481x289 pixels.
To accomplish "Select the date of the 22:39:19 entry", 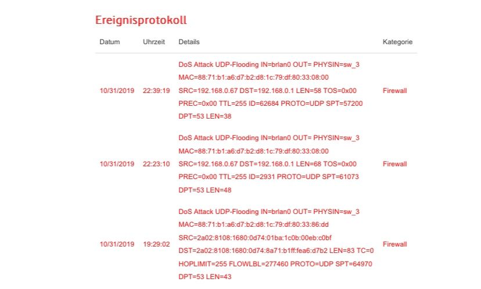I will (x=117, y=91).
